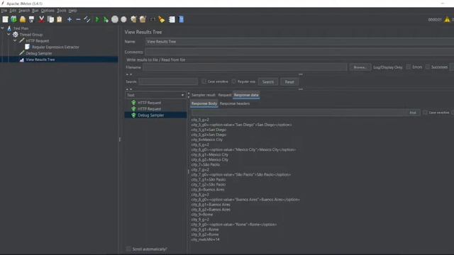Click the Find button
The width and height of the screenshot is (454, 255).
tap(413, 113)
